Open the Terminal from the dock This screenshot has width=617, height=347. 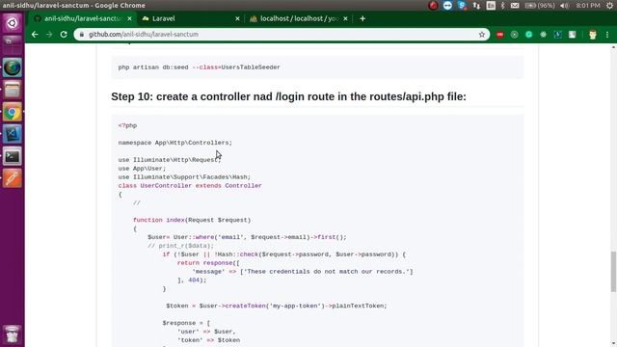pos(12,156)
